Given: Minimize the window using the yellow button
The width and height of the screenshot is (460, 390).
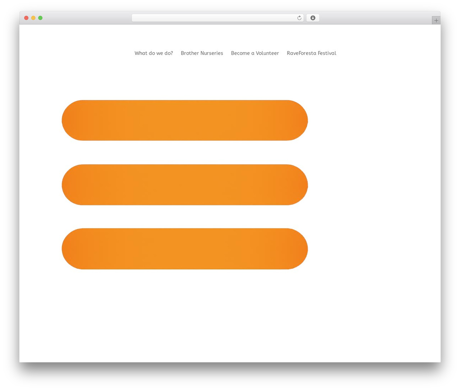Looking at the screenshot, I should point(33,18).
